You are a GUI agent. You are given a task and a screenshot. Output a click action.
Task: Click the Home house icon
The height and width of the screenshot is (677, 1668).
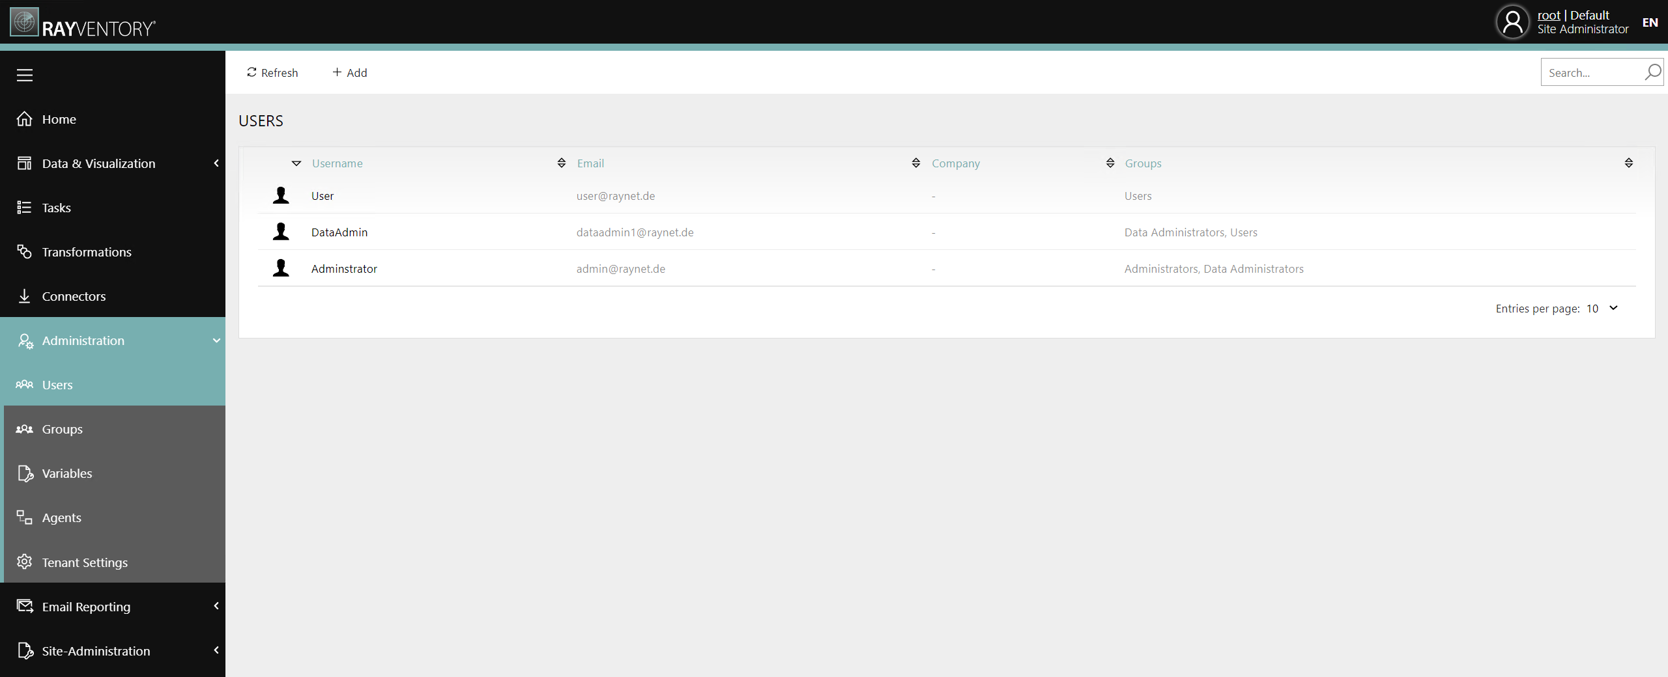click(x=25, y=119)
